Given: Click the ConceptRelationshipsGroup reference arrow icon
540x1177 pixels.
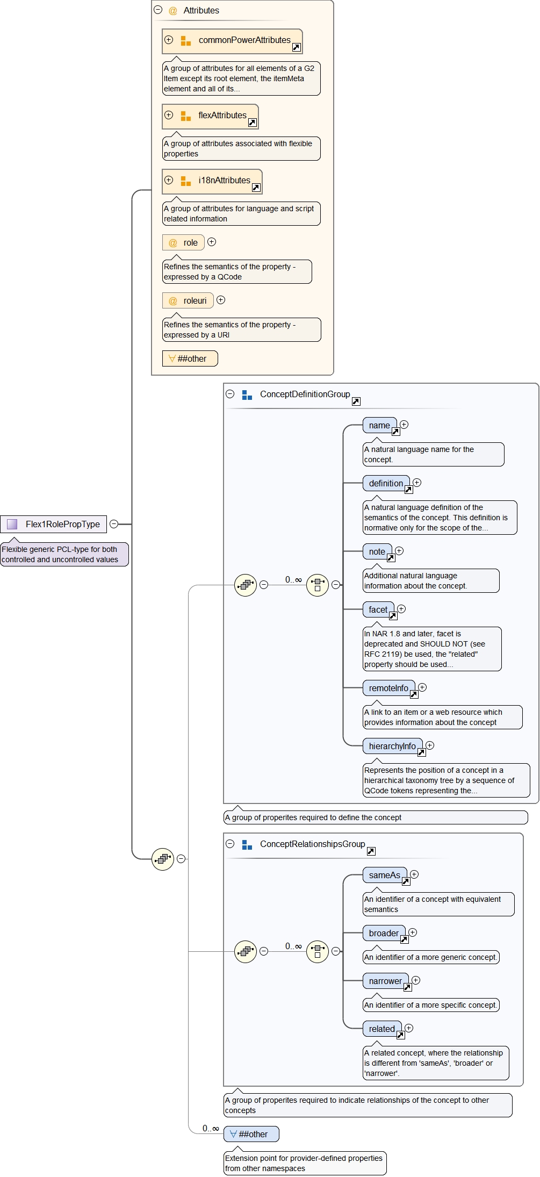Looking at the screenshot, I should coord(371,851).
